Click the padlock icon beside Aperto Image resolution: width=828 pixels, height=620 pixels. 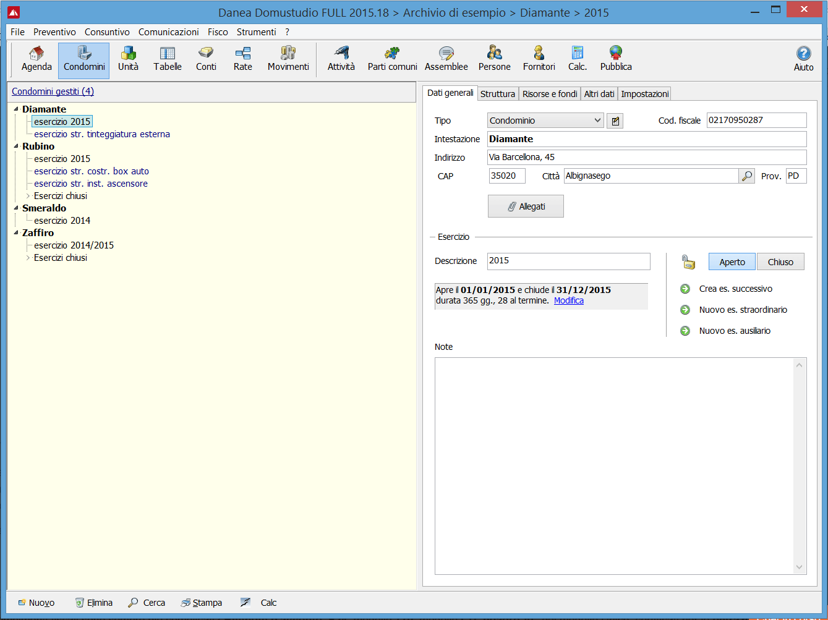click(688, 262)
